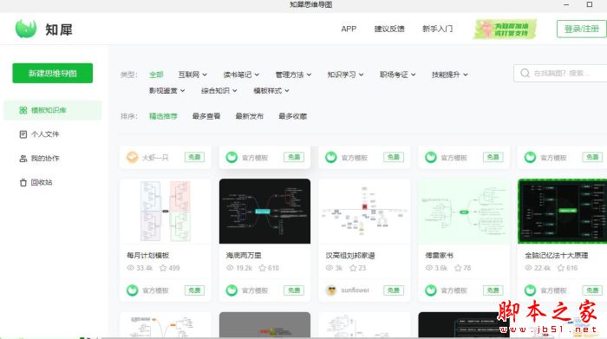This screenshot has height=339, width=607.
Task: Expand the 技能提升 category dropdown
Action: click(x=450, y=75)
